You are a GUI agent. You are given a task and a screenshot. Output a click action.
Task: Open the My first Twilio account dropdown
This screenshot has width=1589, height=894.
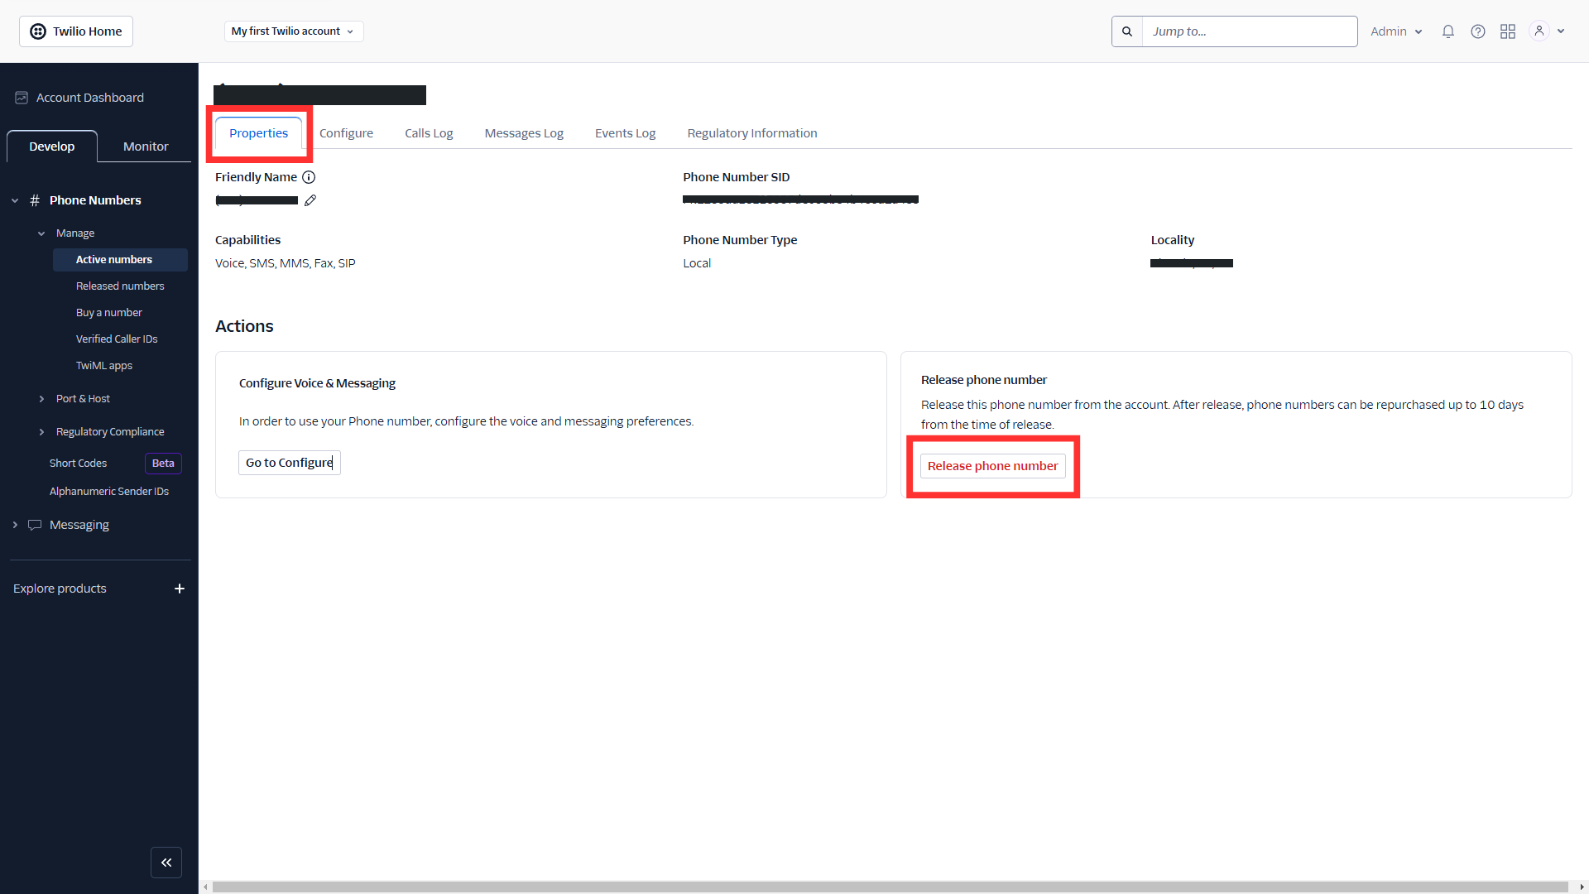point(293,31)
